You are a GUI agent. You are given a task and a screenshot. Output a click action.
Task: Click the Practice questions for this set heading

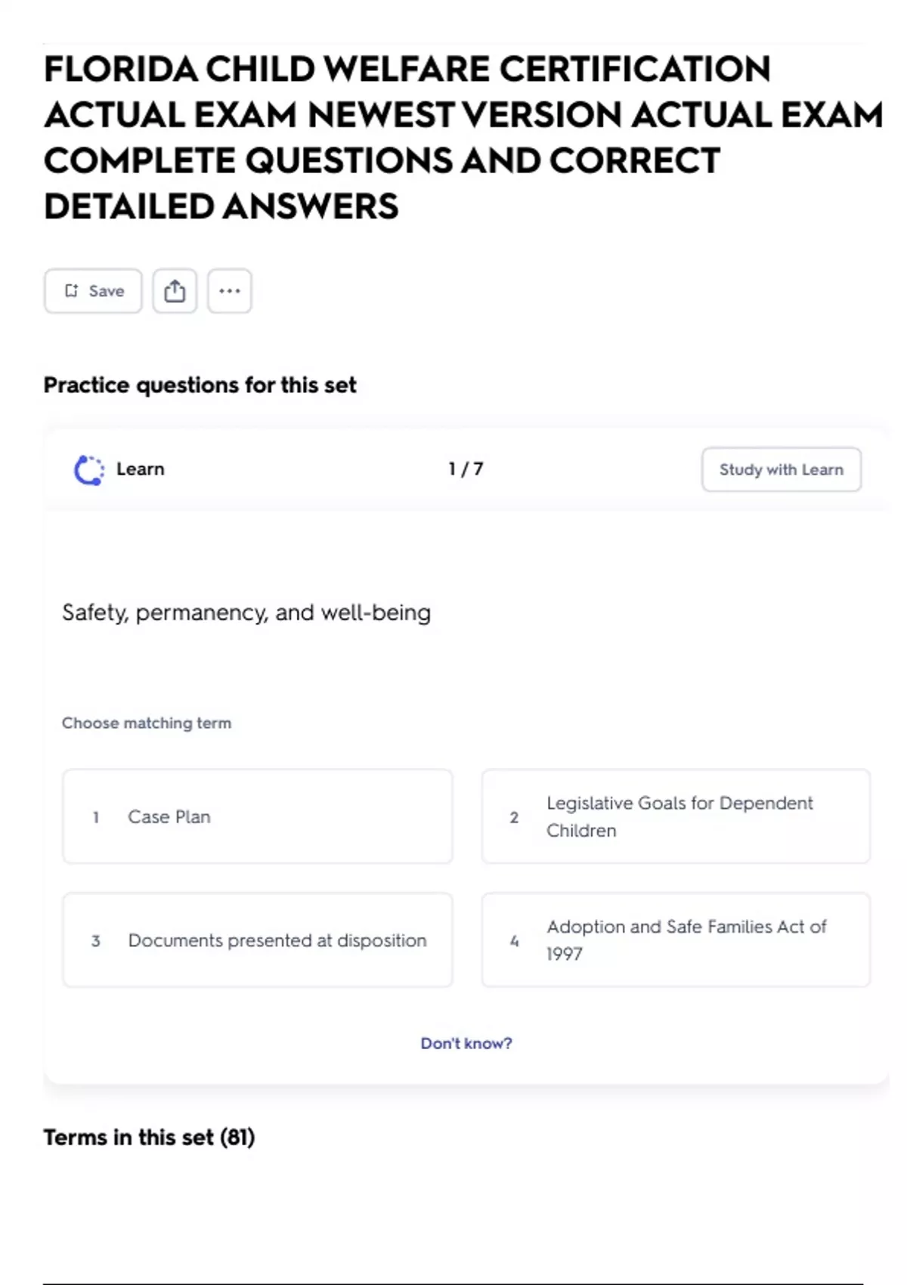coord(200,385)
